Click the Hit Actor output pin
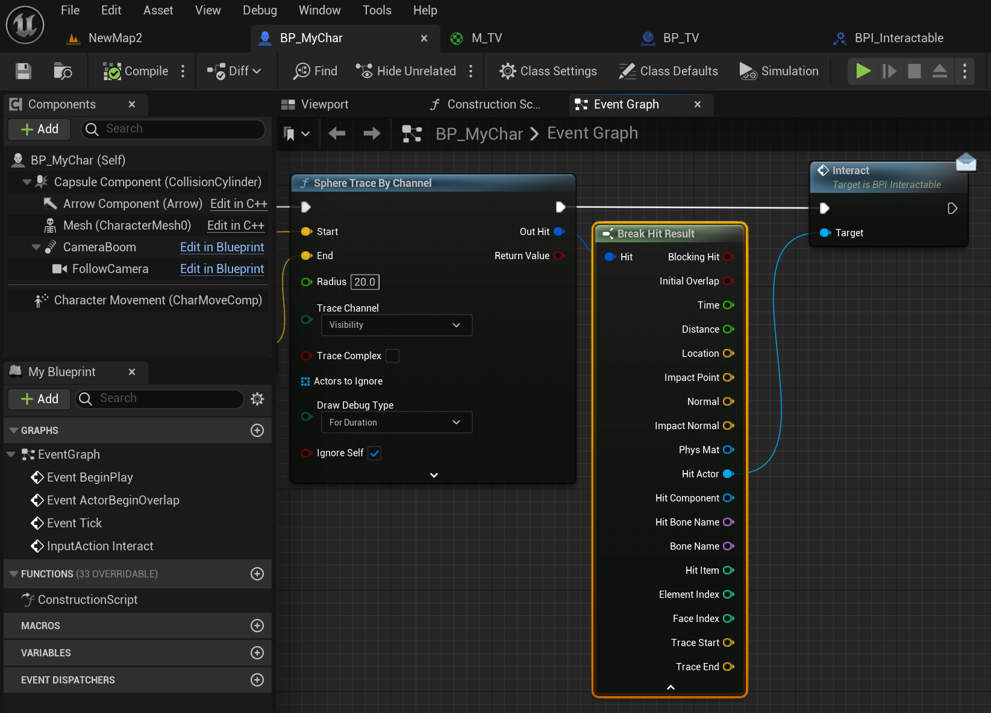Image resolution: width=991 pixels, height=713 pixels. pyautogui.click(x=728, y=474)
